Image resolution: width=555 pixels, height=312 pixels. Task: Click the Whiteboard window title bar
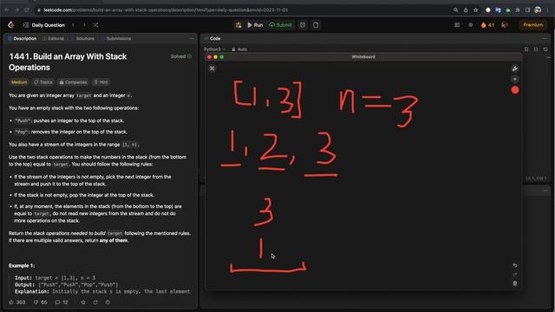pyautogui.click(x=363, y=56)
